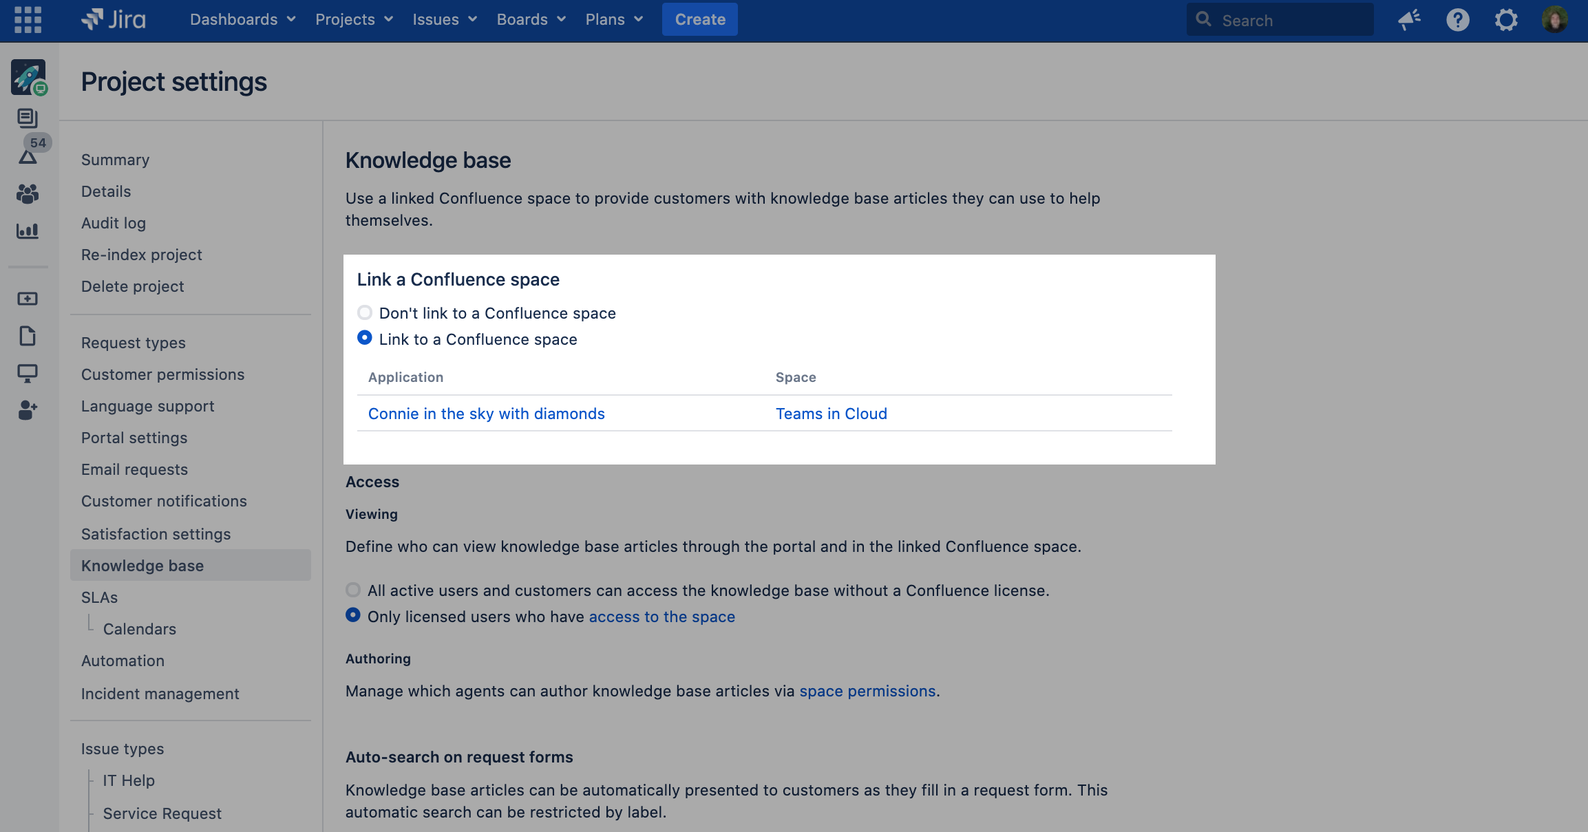This screenshot has width=1588, height=832.
Task: Expand the Projects menu
Action: point(353,19)
